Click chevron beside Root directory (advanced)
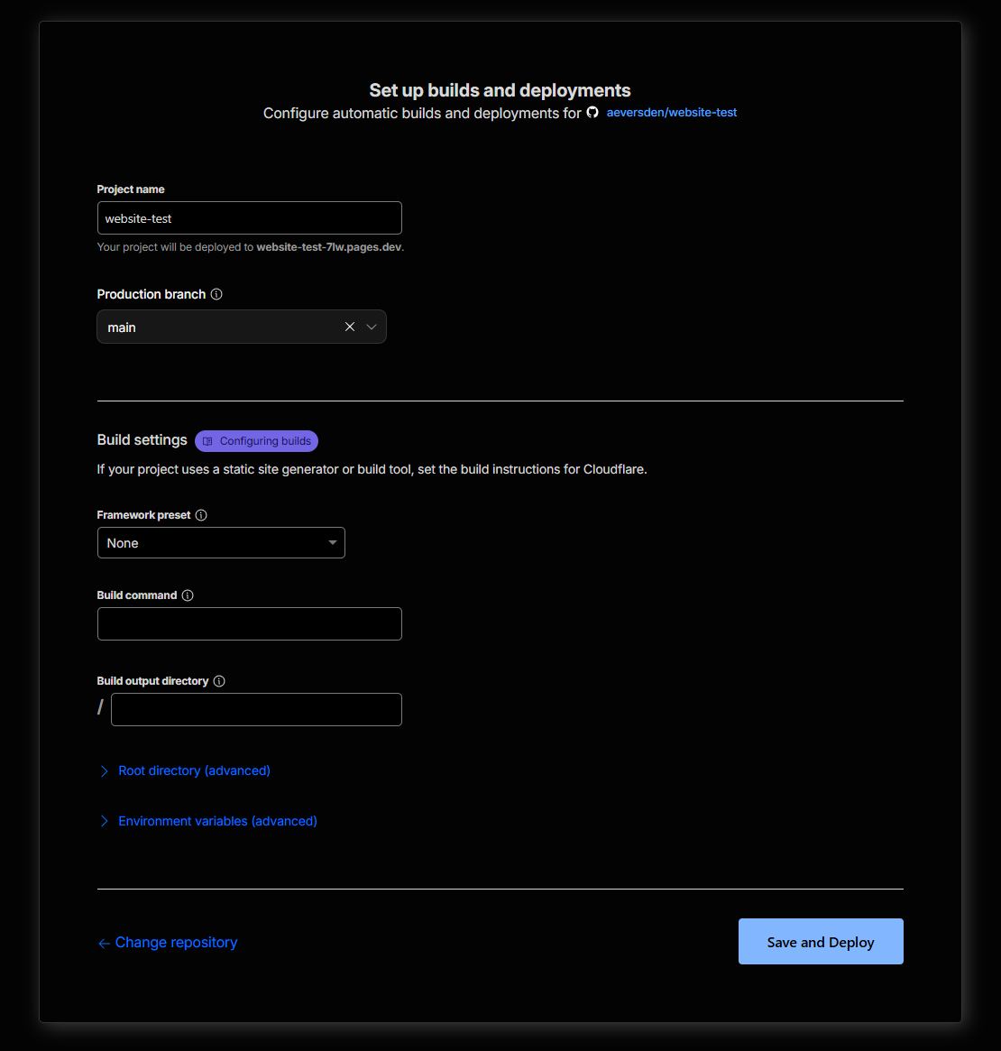The height and width of the screenshot is (1051, 1001). (104, 770)
